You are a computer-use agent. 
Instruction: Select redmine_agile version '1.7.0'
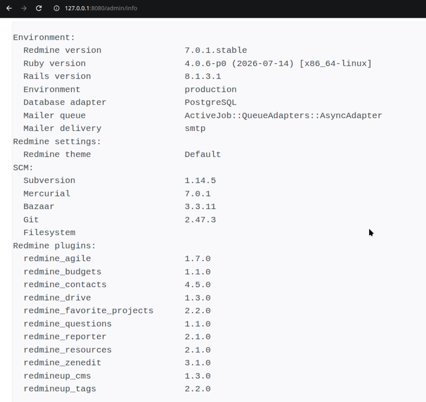click(x=198, y=259)
